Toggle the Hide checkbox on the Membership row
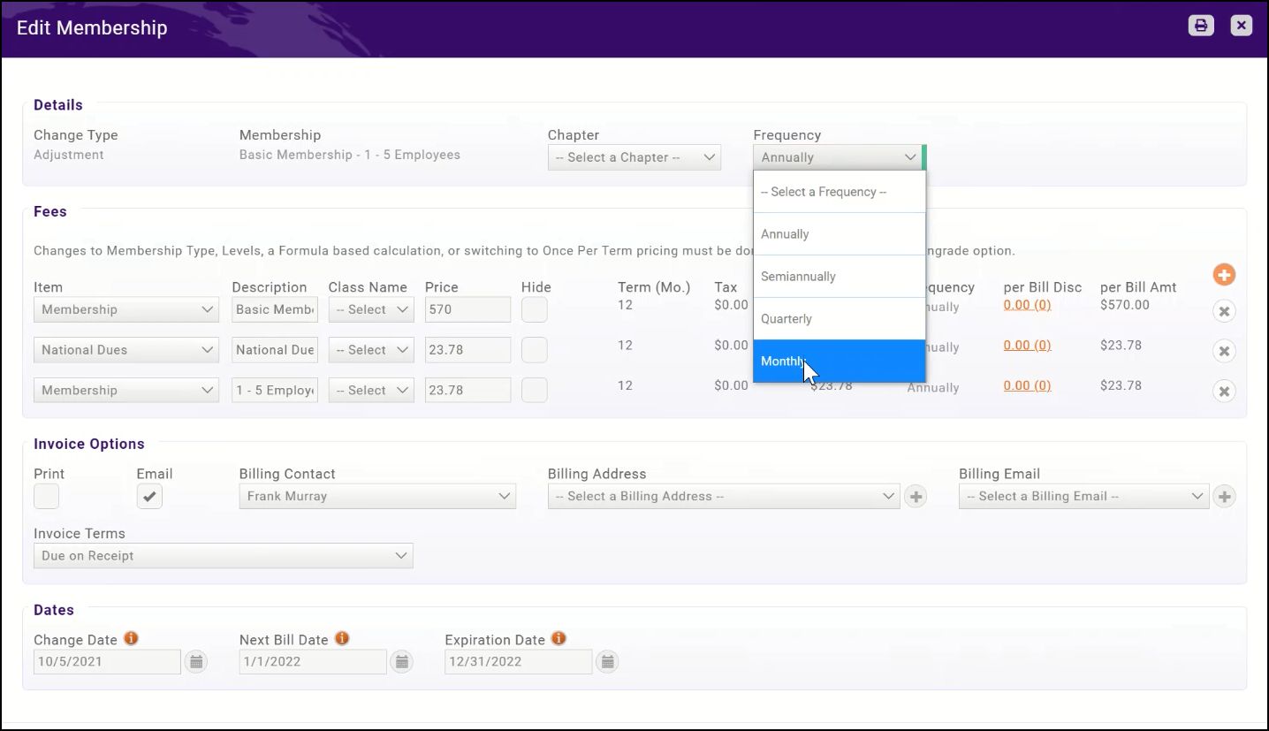Screen dimensions: 1269x731 [x=534, y=308]
